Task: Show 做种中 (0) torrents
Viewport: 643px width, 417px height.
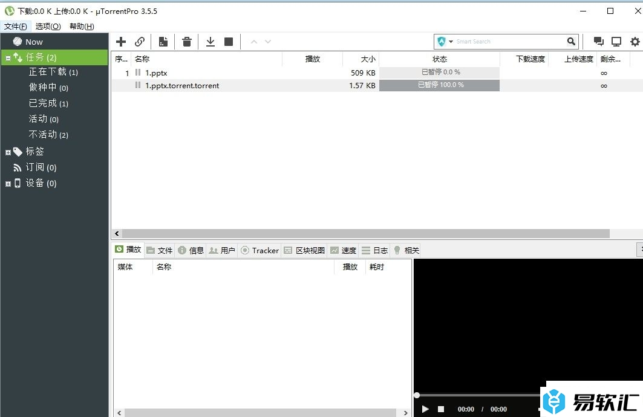Action: (48, 88)
